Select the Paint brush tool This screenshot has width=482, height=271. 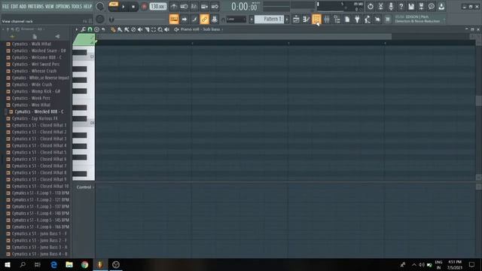(x=120, y=29)
